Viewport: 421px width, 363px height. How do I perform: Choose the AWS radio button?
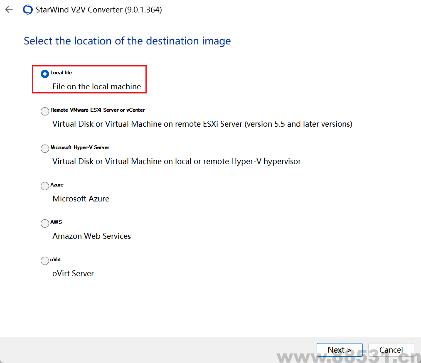tap(45, 223)
